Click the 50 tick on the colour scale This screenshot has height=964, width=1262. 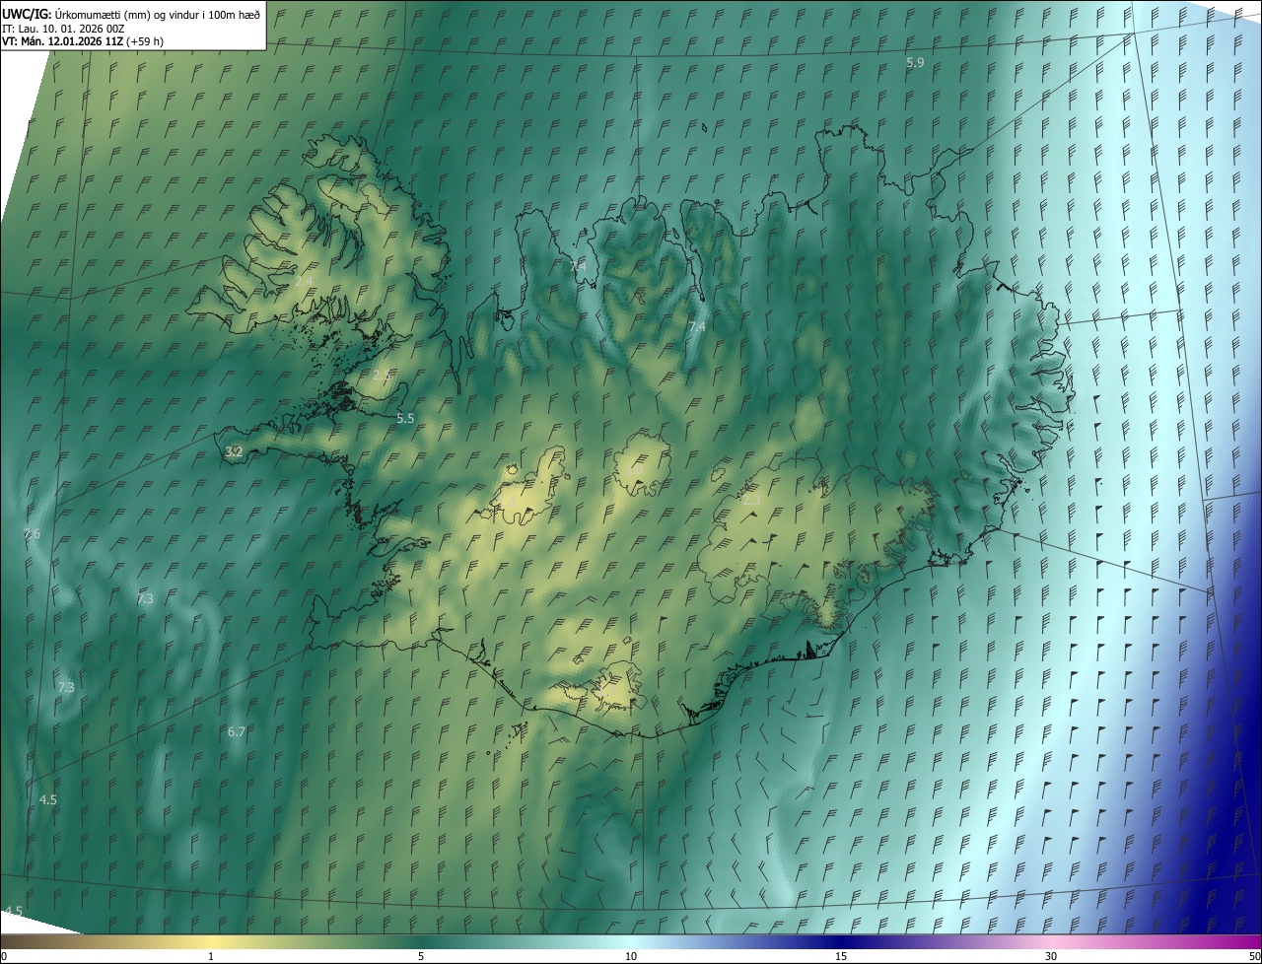pos(1254,957)
